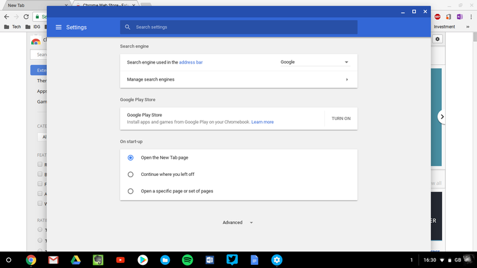
Task: Click the GB keyboard layout indicator
Action: [x=458, y=260]
